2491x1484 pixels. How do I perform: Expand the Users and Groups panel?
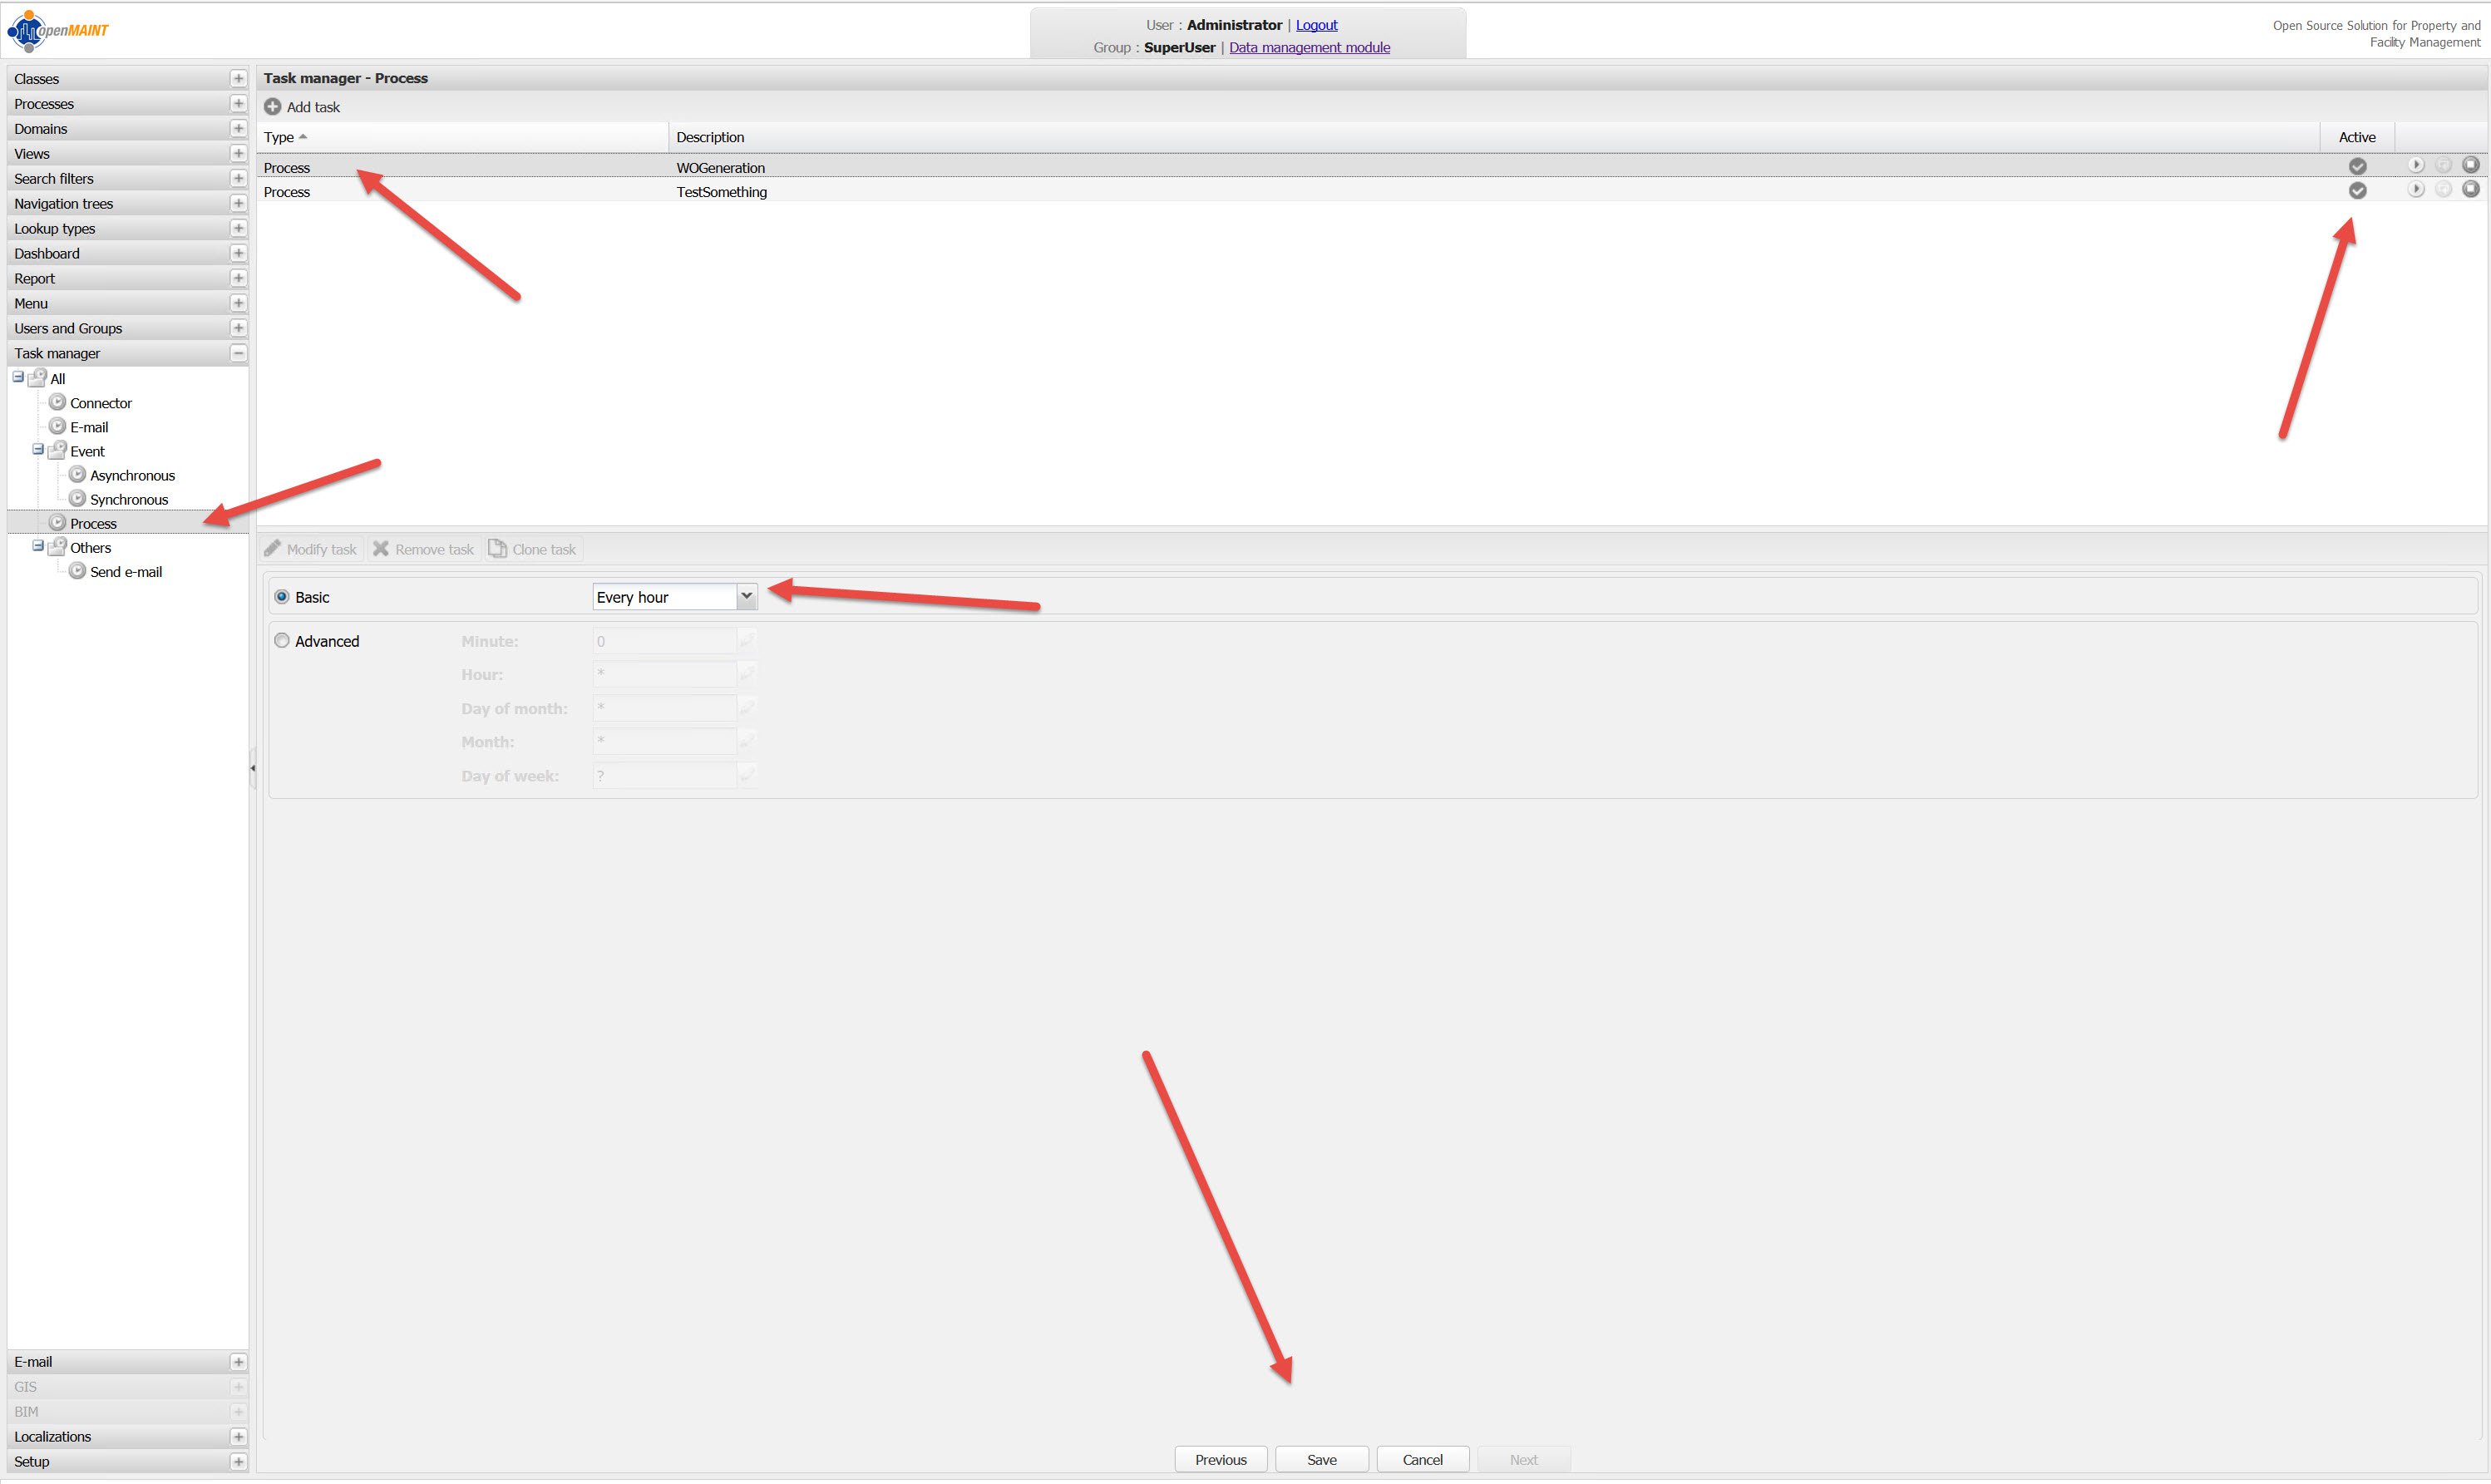pyautogui.click(x=238, y=328)
